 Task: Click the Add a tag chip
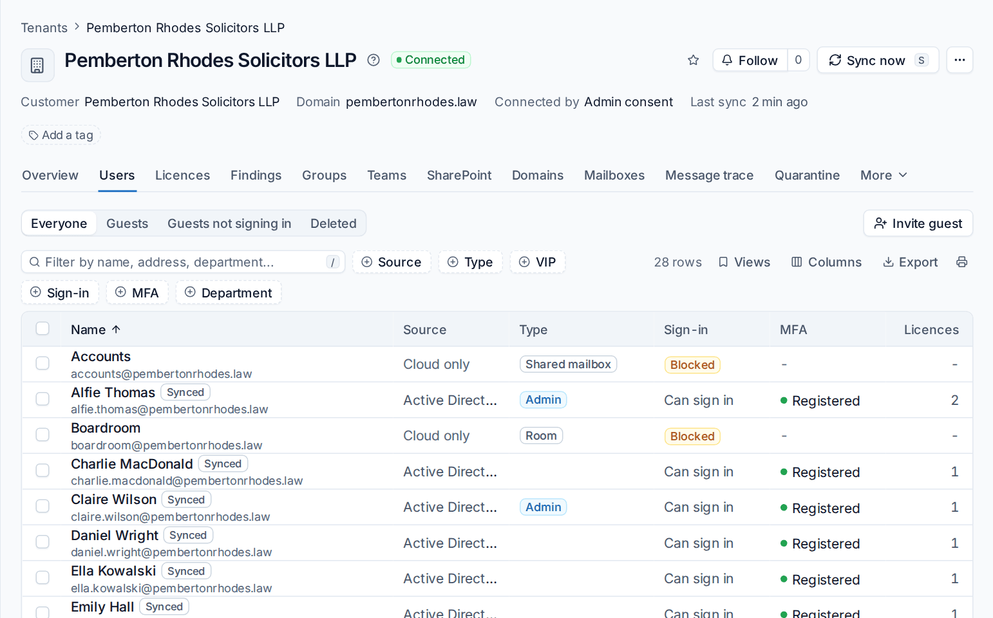click(x=61, y=135)
